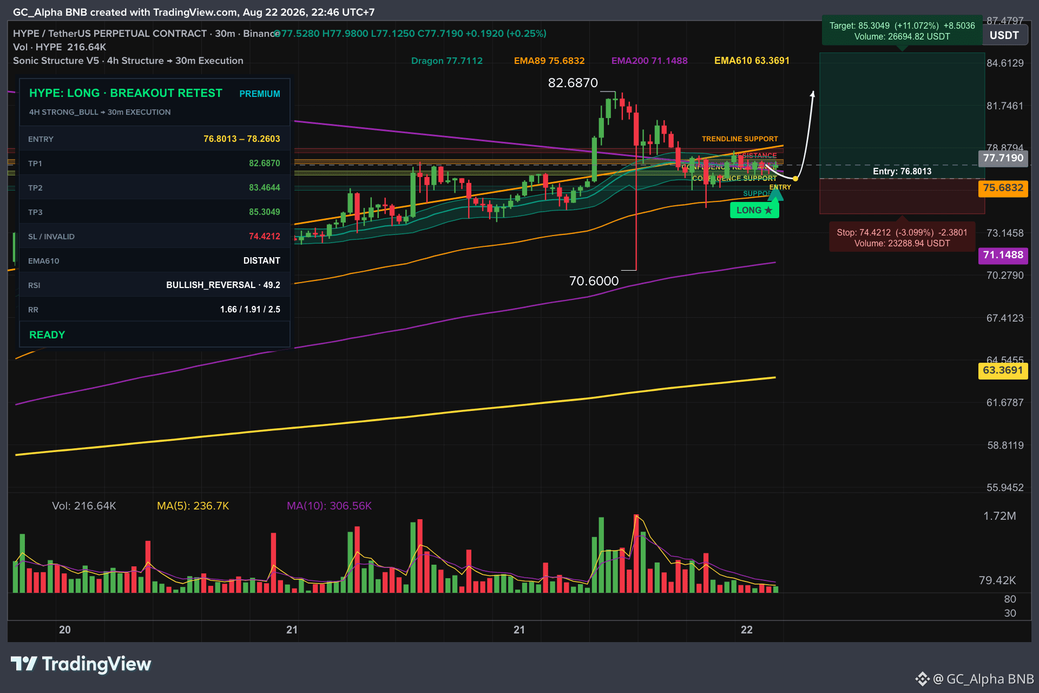Click the Vol: 216.64K volume label
Viewport: 1039px width, 693px height.
coord(84,506)
